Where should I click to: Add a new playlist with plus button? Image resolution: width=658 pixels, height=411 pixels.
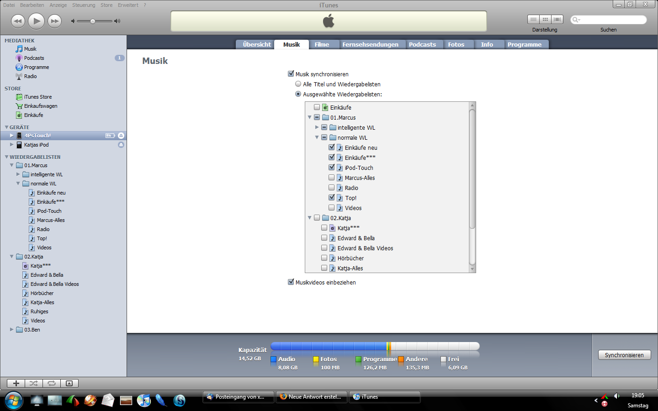coord(16,384)
